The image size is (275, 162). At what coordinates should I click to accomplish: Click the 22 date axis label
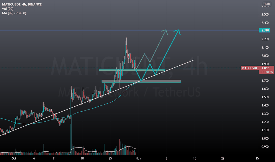222,158
